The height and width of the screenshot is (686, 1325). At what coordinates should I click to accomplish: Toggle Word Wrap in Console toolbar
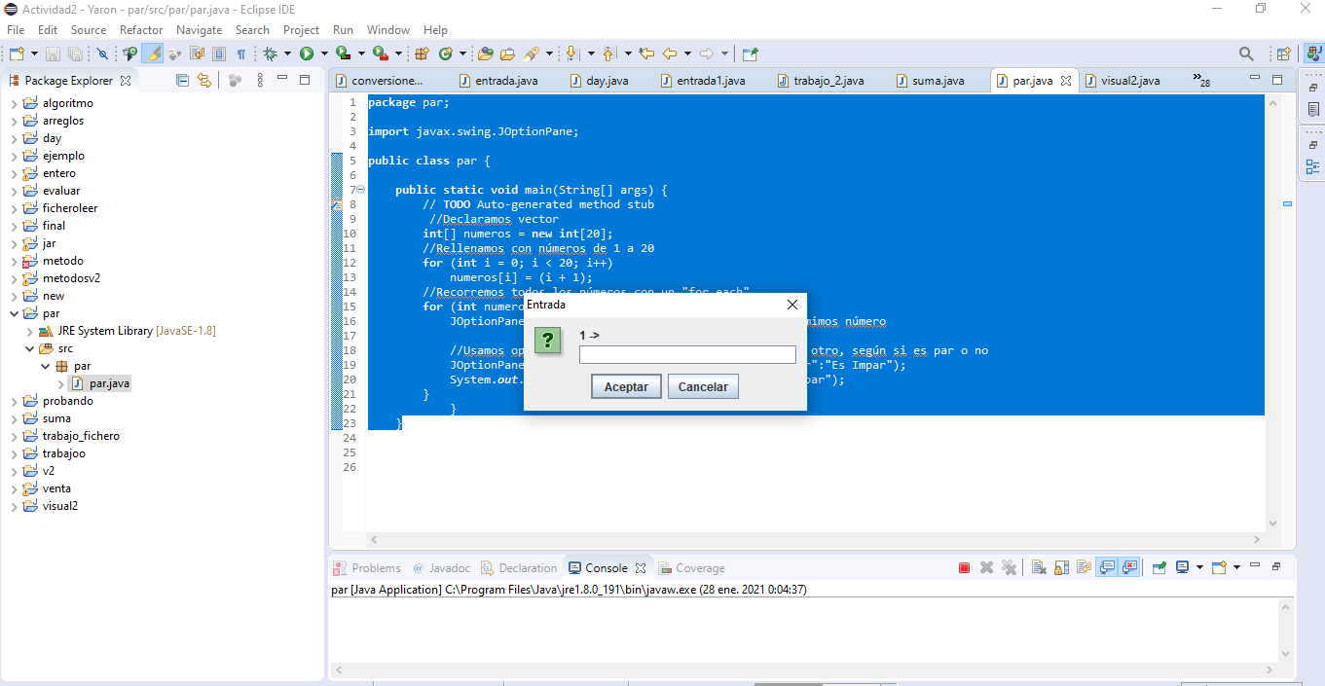(1084, 567)
